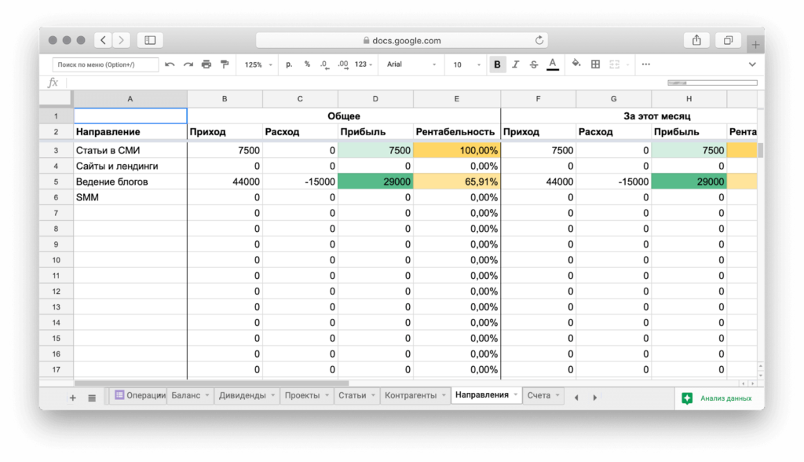Viewport: 804px width, 462px height.
Task: Click the undo arrow in the toolbar
Action: coord(170,64)
